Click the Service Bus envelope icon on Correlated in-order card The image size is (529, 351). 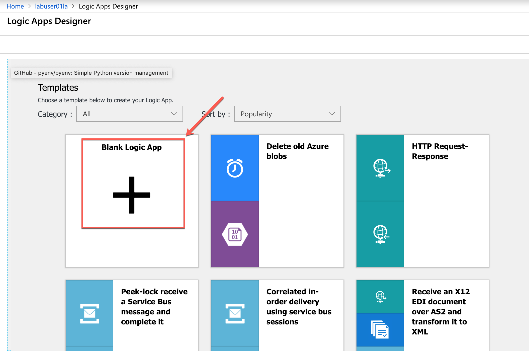pyautogui.click(x=235, y=313)
